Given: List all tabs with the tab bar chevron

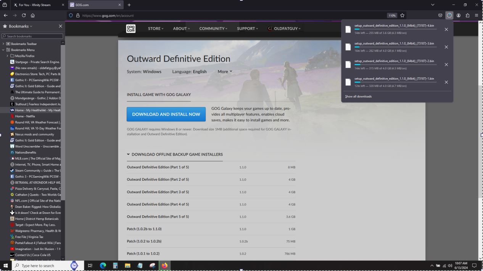Looking at the screenshot, I should [x=433, y=5].
